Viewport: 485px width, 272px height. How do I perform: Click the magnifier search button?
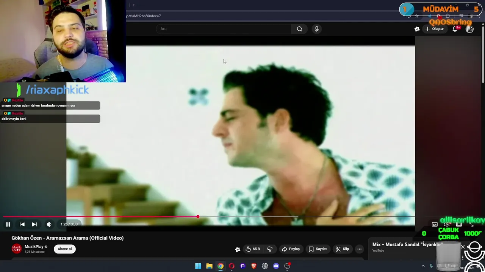tap(300, 29)
